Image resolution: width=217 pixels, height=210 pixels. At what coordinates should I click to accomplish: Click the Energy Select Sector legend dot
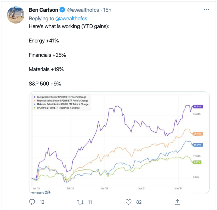click(35, 97)
